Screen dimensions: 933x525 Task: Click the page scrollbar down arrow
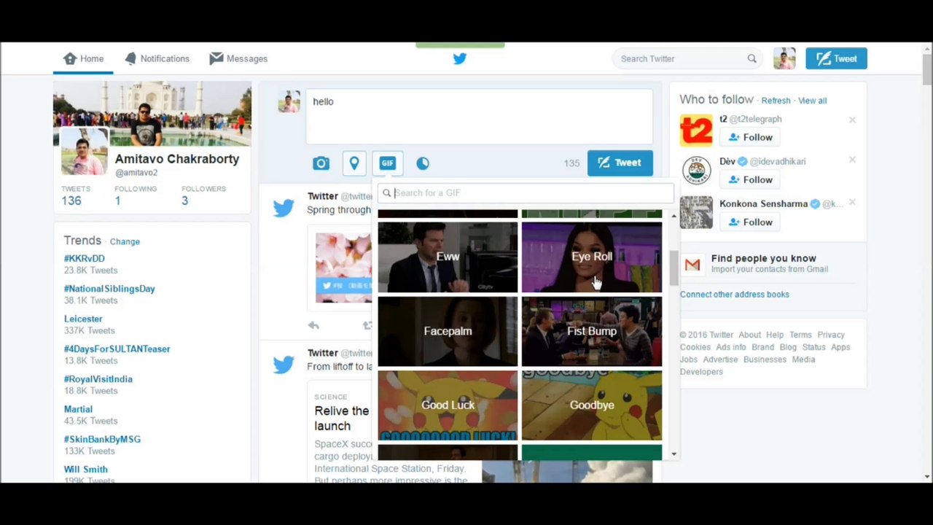927,477
